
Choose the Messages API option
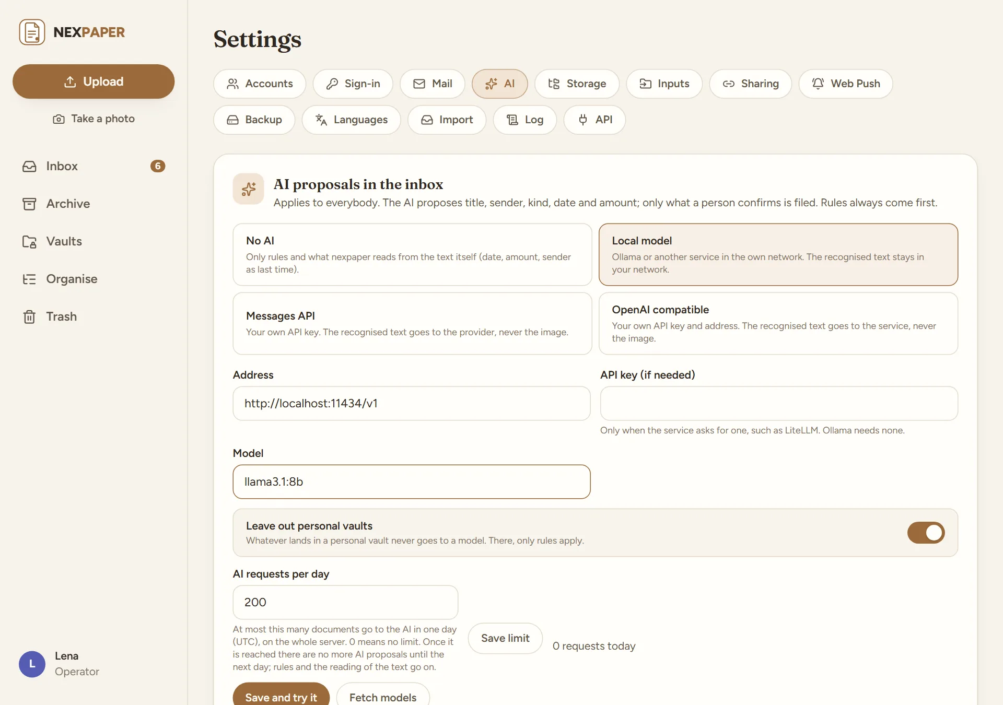click(412, 323)
